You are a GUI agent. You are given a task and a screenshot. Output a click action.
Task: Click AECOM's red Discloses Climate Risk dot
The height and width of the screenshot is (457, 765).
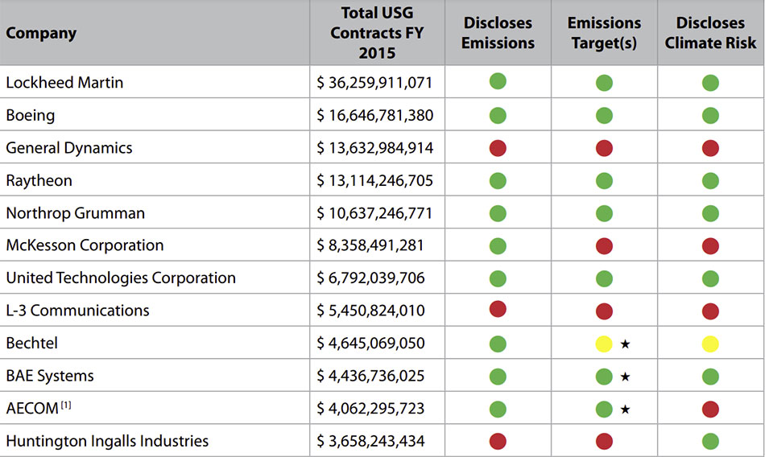(710, 410)
